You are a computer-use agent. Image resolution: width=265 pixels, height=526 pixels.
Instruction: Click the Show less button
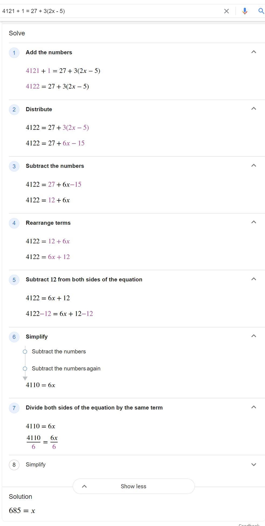tap(133, 486)
